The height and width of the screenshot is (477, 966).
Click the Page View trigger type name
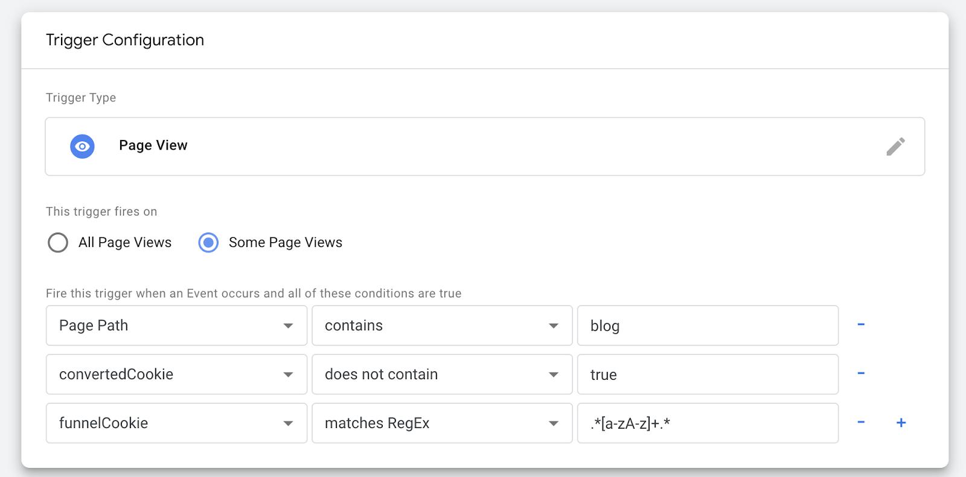click(x=153, y=146)
